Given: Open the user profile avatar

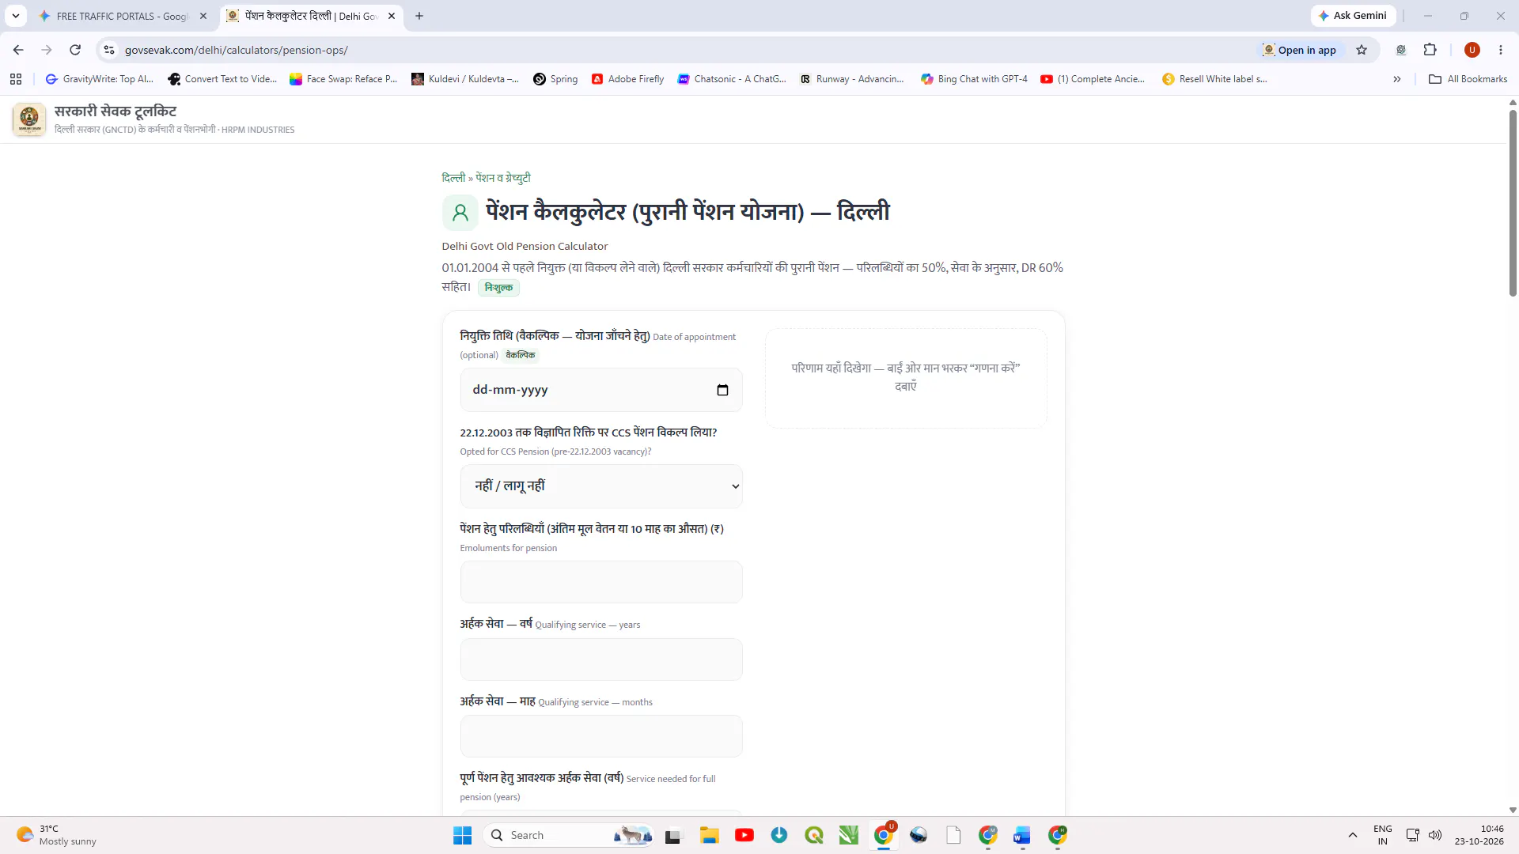Looking at the screenshot, I should (x=1472, y=50).
